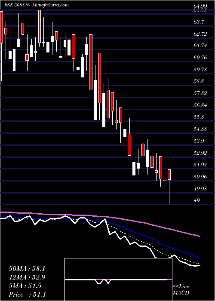Click the Price : 51.1 readout
This screenshot has width=215, height=301.
click(x=27, y=295)
